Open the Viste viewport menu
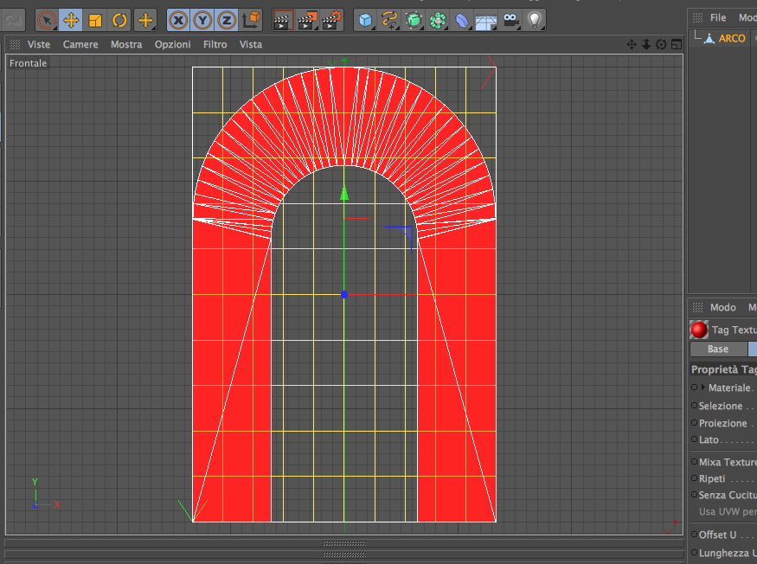 pos(39,44)
